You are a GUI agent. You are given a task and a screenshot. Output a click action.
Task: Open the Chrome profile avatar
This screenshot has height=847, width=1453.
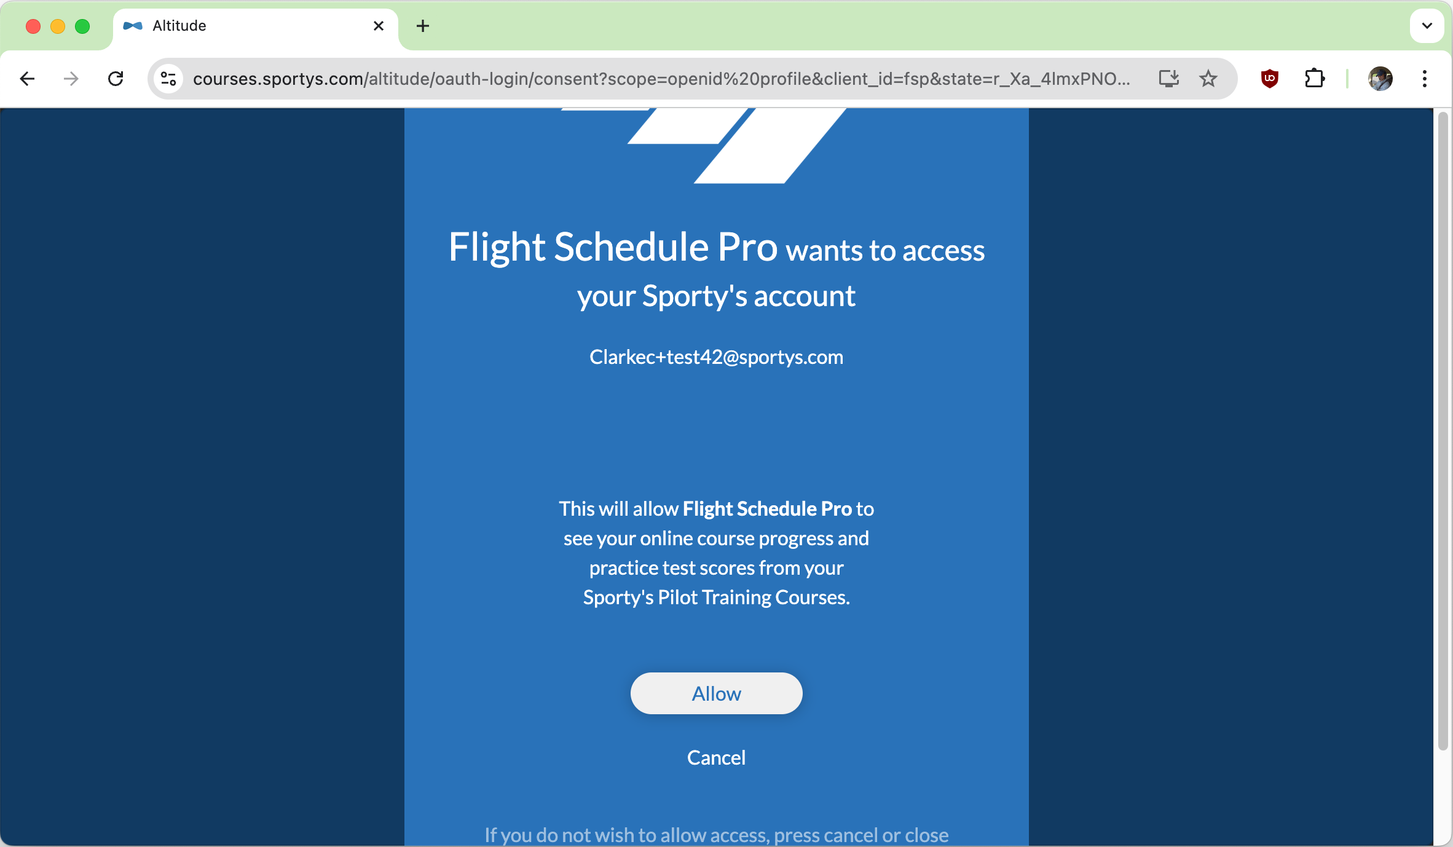coord(1380,79)
